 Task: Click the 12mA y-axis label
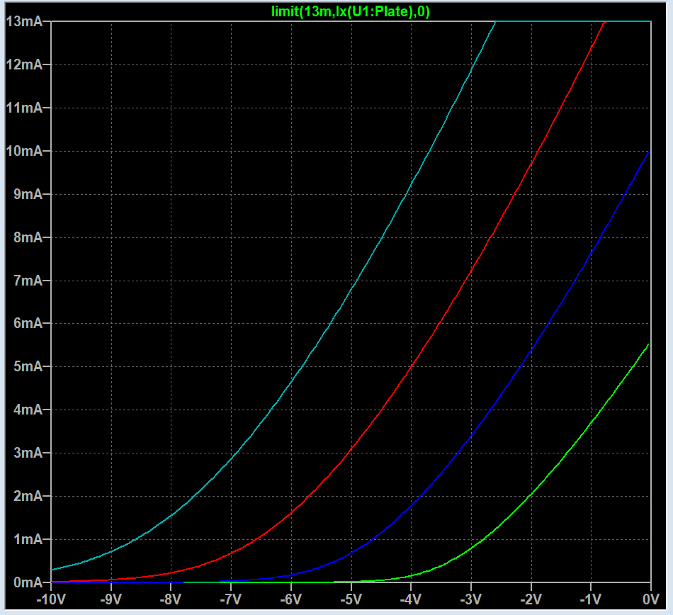point(24,64)
